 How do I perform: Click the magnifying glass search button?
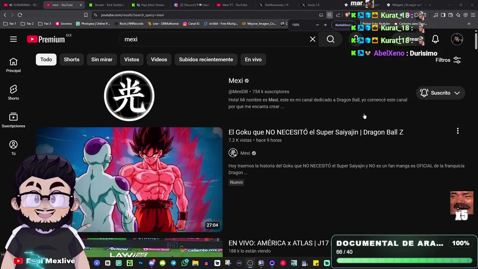(330, 39)
